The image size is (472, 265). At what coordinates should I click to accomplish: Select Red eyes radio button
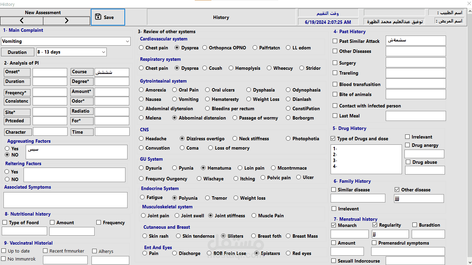[x=288, y=253]
